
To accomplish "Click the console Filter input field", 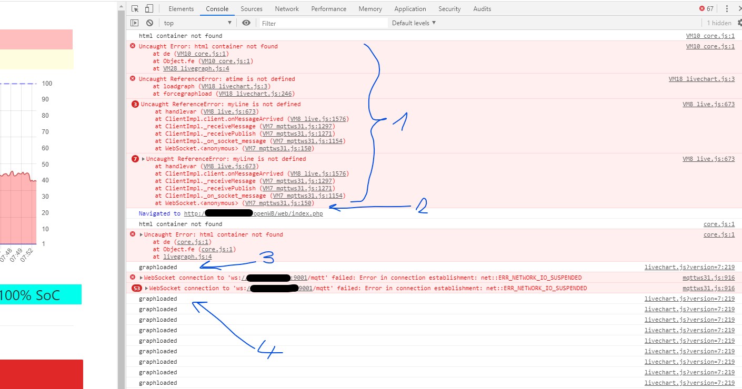I will point(323,23).
